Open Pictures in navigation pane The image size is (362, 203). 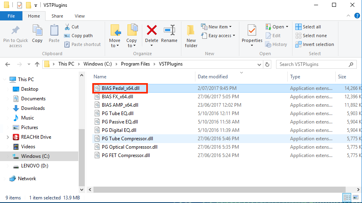[x=29, y=127]
